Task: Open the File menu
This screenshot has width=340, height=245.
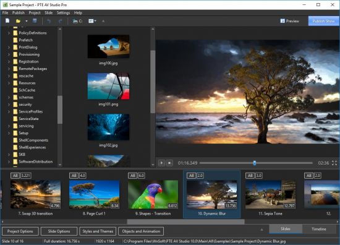Action: click(x=5, y=13)
